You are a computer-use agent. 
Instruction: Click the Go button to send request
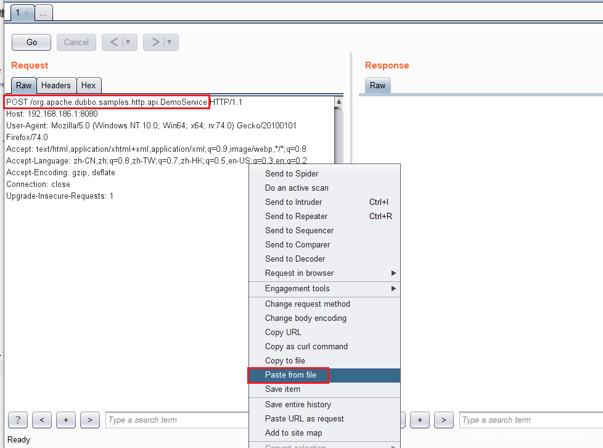pyautogui.click(x=31, y=42)
